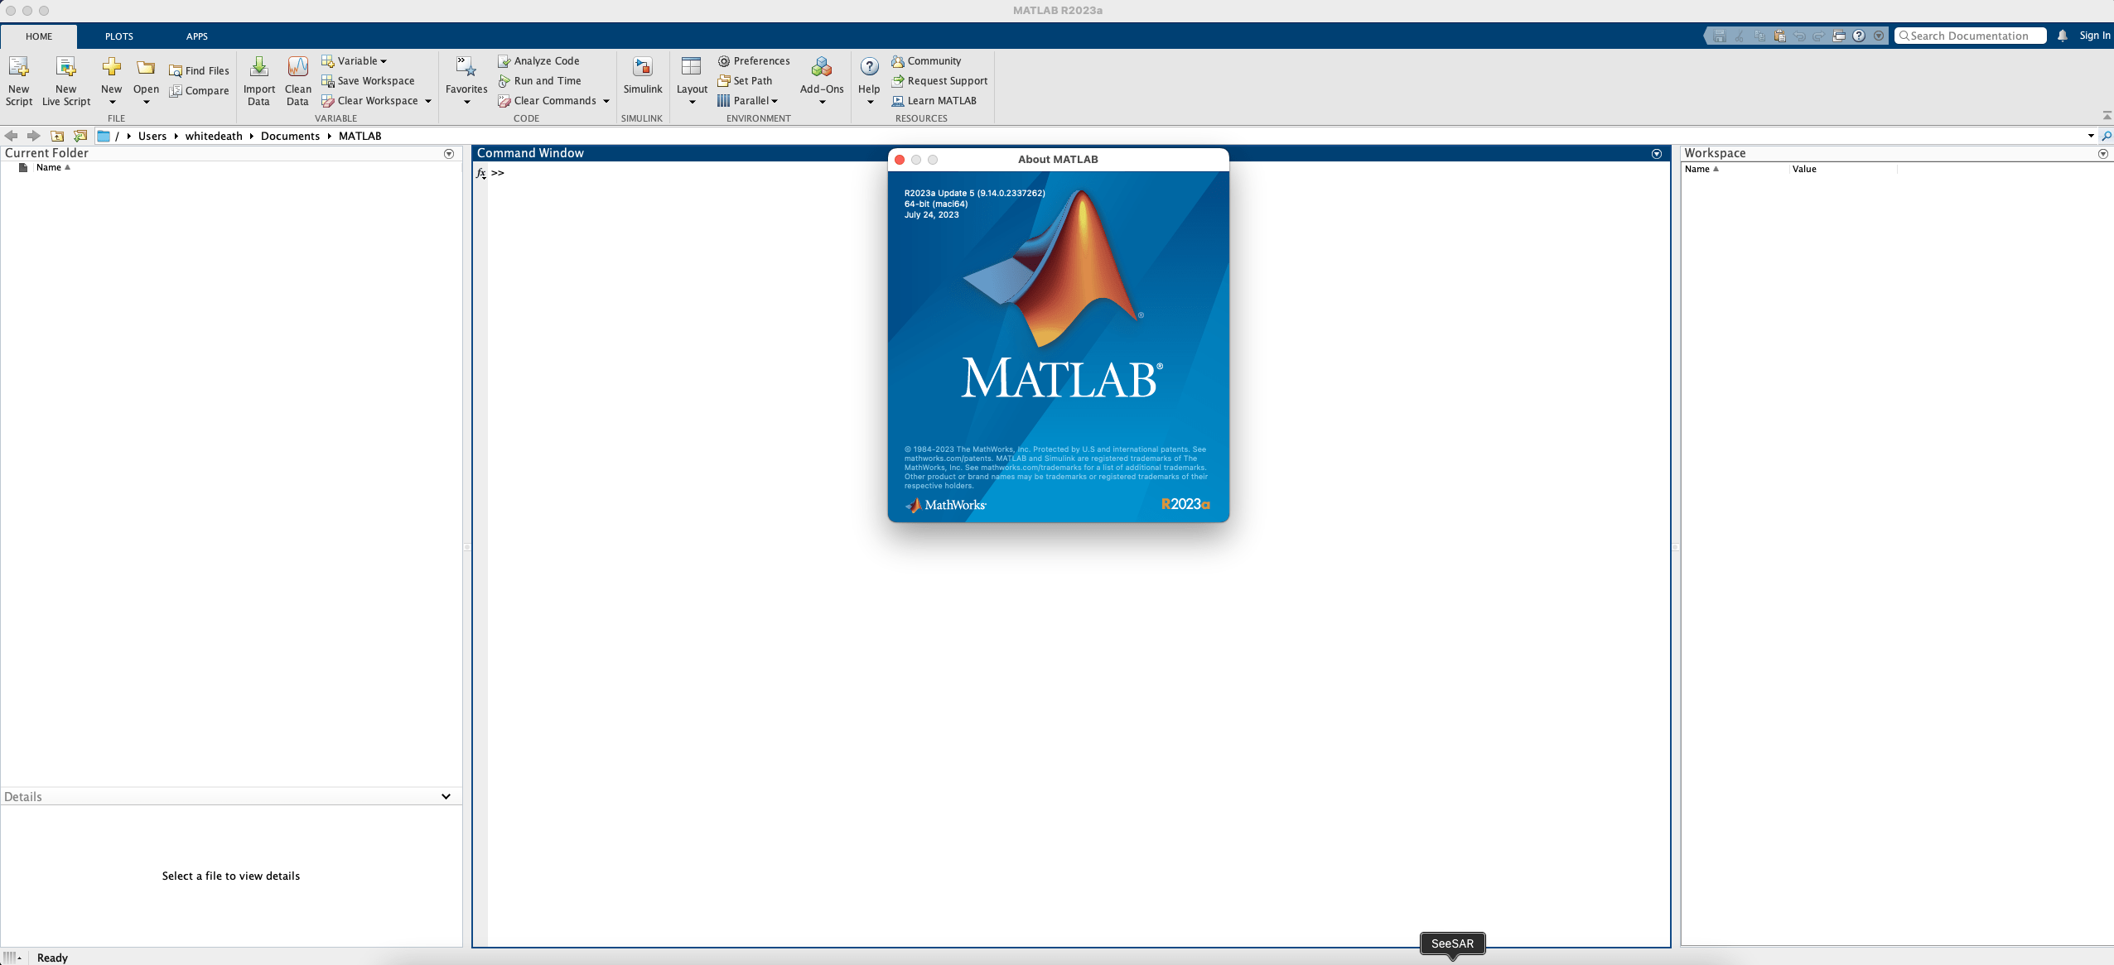Click the root folder icon in address bar
Image resolution: width=2114 pixels, height=965 pixels.
[x=104, y=136]
